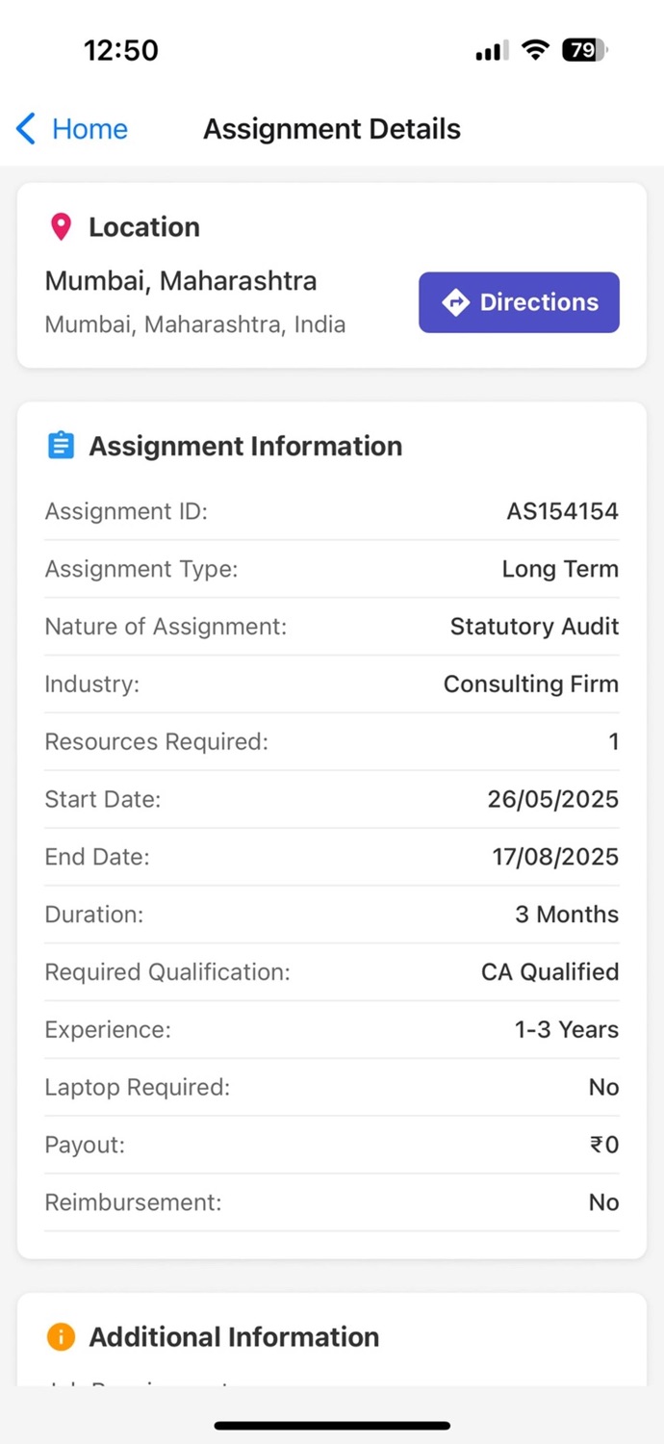Tap the Wi-Fi status icon
The image size is (664, 1444).
(x=534, y=50)
